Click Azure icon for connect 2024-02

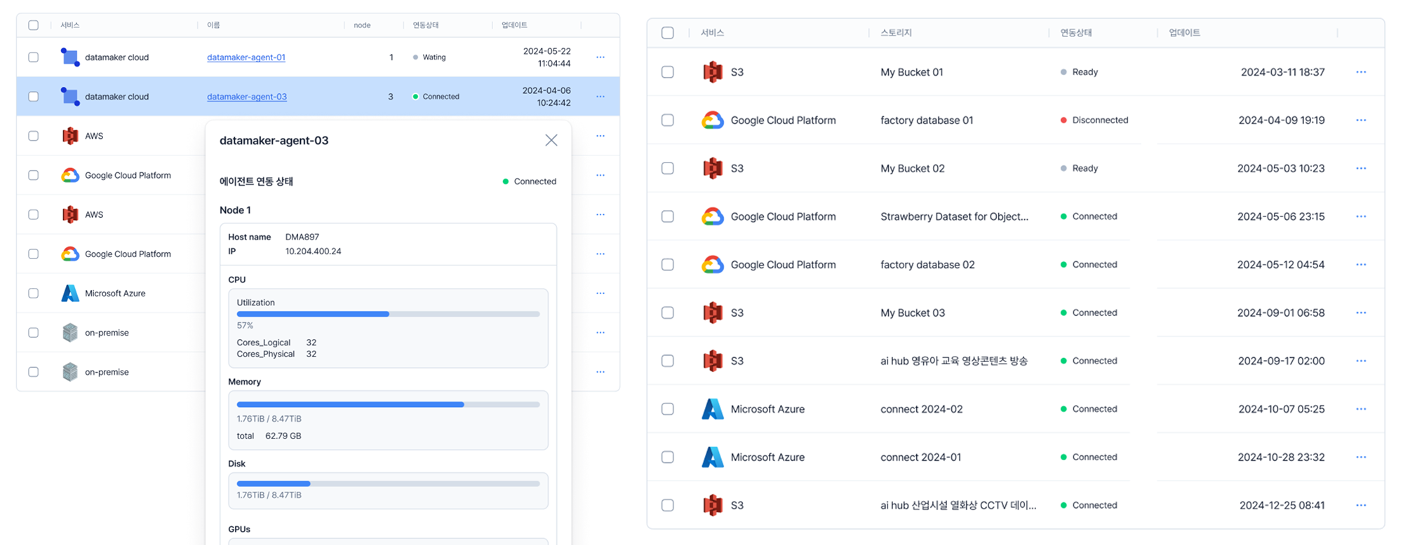712,409
